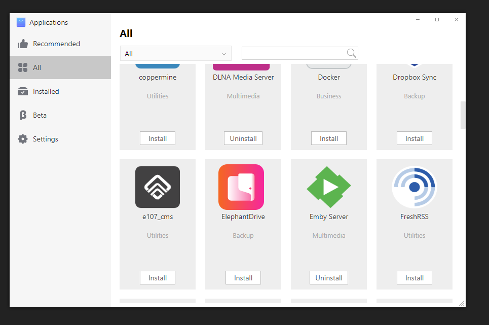Click the Applications bag icon in the title

coord(21,22)
